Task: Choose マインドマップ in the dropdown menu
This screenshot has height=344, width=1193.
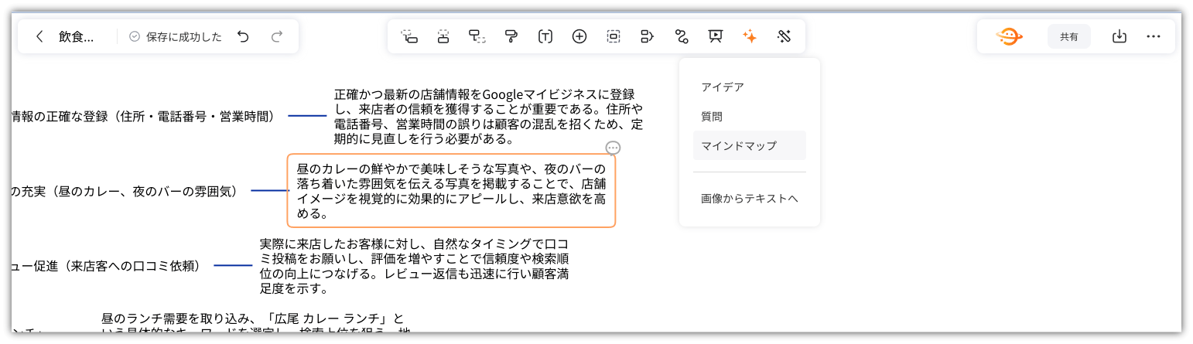Action: coord(739,145)
